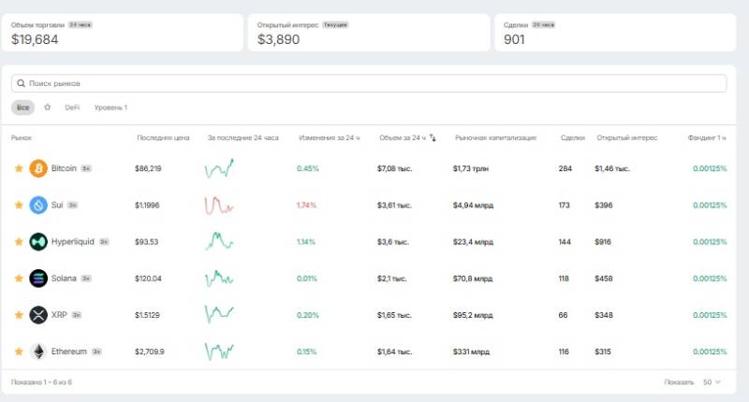Click XRP price $1.5129
Image resolution: width=749 pixels, height=402 pixels.
click(x=147, y=315)
